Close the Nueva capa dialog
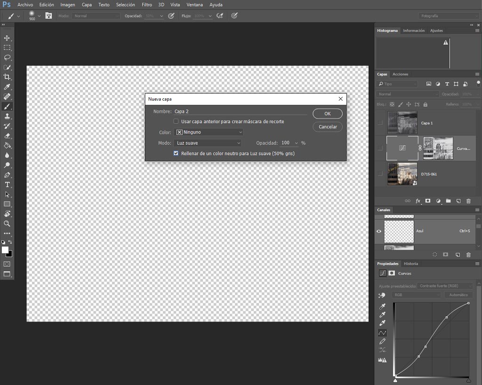This screenshot has width=482, height=385. click(341, 99)
